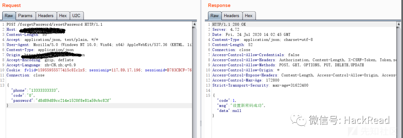This screenshot has width=403, height=138.
Task: Click the Cookie fvlid header line
Action: [x=99, y=70]
